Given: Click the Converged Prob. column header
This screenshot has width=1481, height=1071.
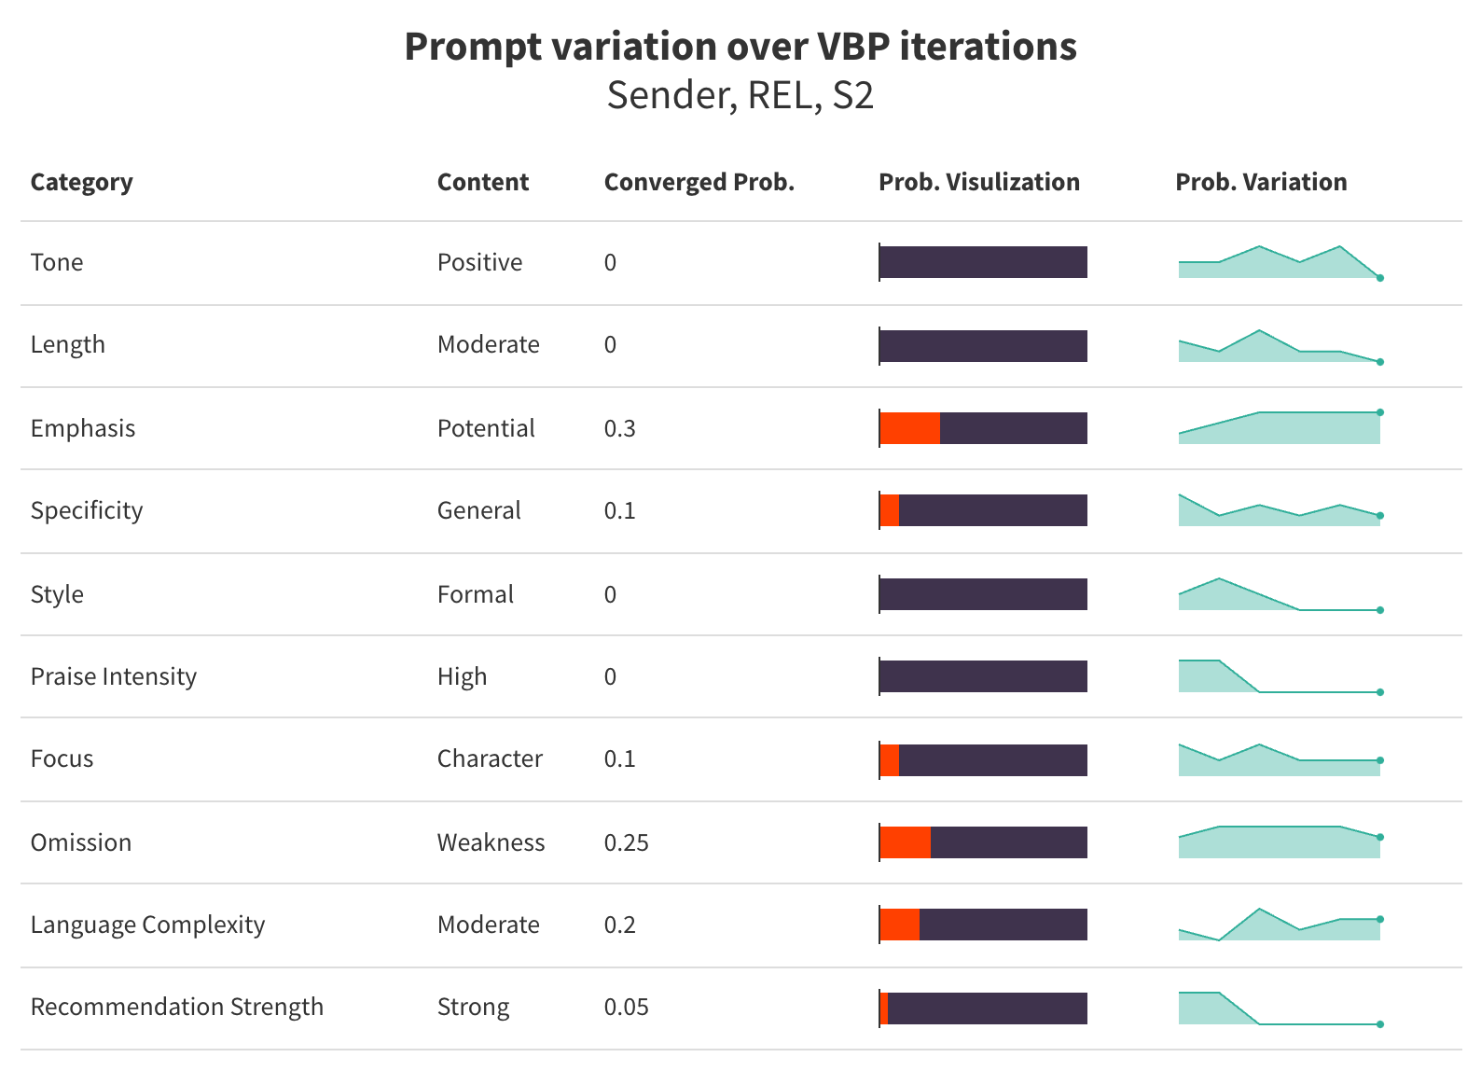Looking at the screenshot, I should click(x=699, y=182).
